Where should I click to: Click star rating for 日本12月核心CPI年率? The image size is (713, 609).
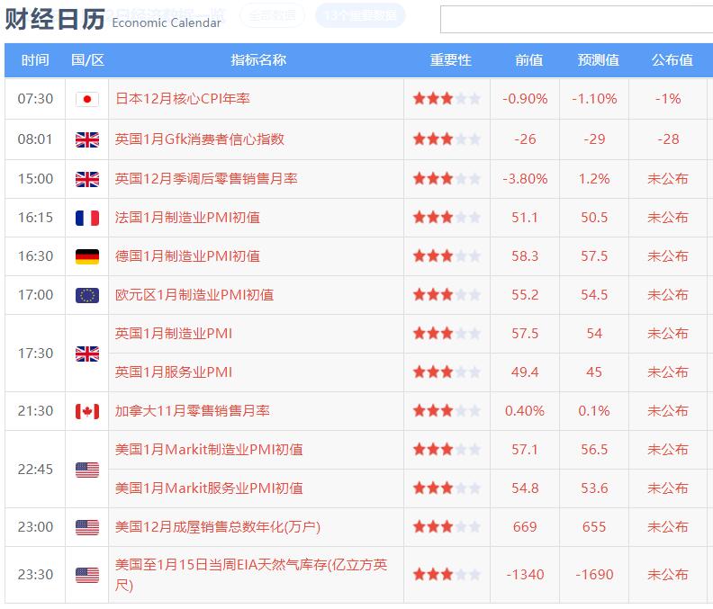pos(447,98)
